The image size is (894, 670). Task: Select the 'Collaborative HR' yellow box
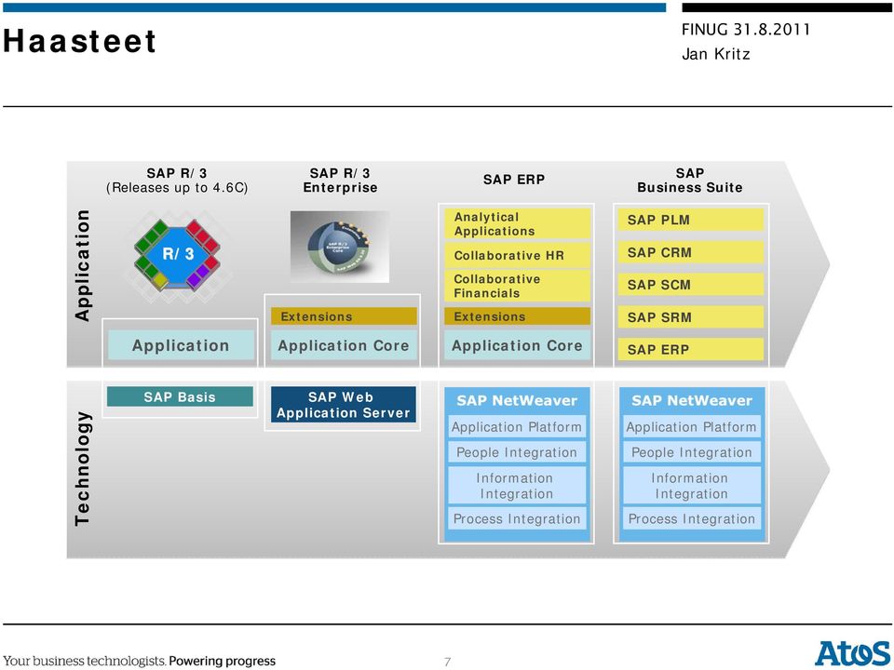pyautogui.click(x=517, y=256)
